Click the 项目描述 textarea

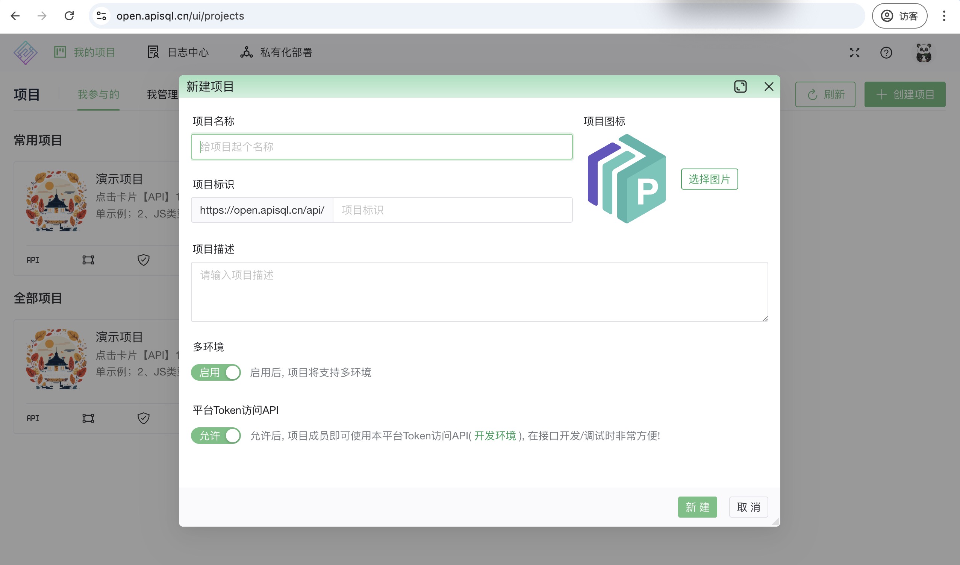pos(479,292)
